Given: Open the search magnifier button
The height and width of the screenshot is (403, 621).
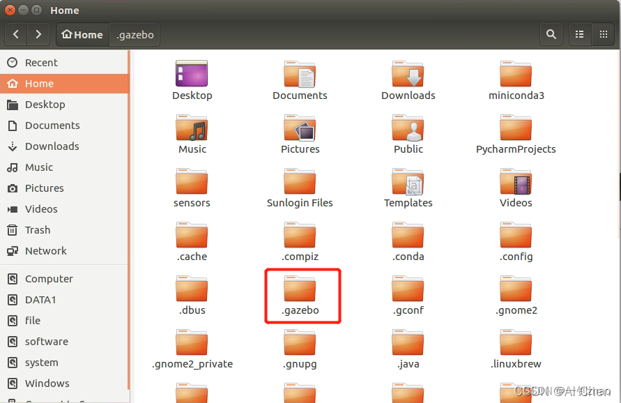Looking at the screenshot, I should point(551,34).
